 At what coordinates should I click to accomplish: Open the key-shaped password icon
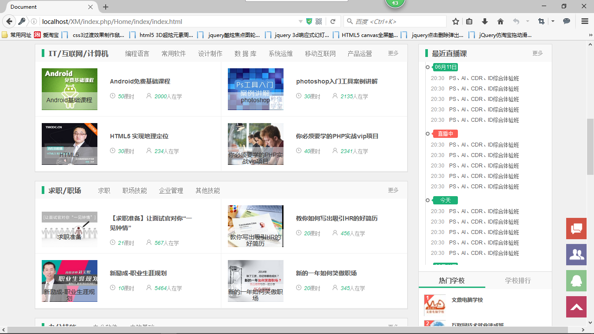point(22,21)
